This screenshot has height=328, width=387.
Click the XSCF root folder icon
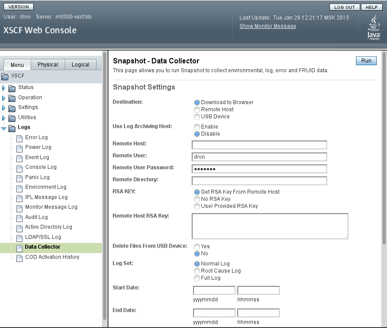pyautogui.click(x=5, y=76)
